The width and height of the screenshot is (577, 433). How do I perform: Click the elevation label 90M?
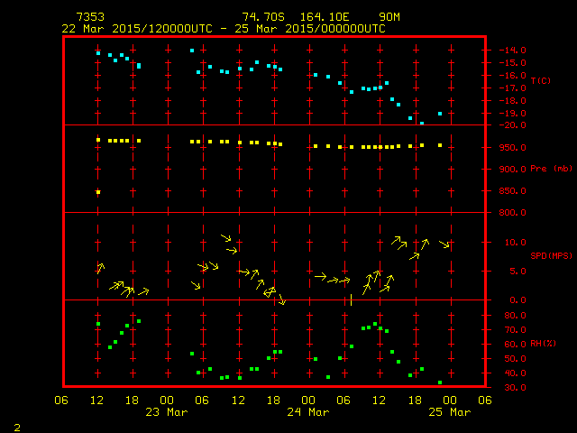click(389, 17)
